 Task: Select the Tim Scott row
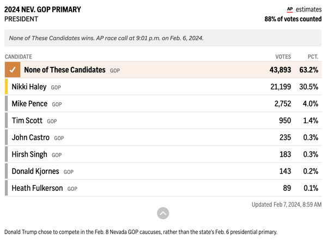(163, 121)
